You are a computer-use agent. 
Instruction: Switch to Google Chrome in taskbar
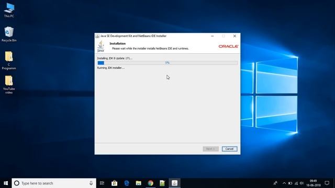coord(151,183)
